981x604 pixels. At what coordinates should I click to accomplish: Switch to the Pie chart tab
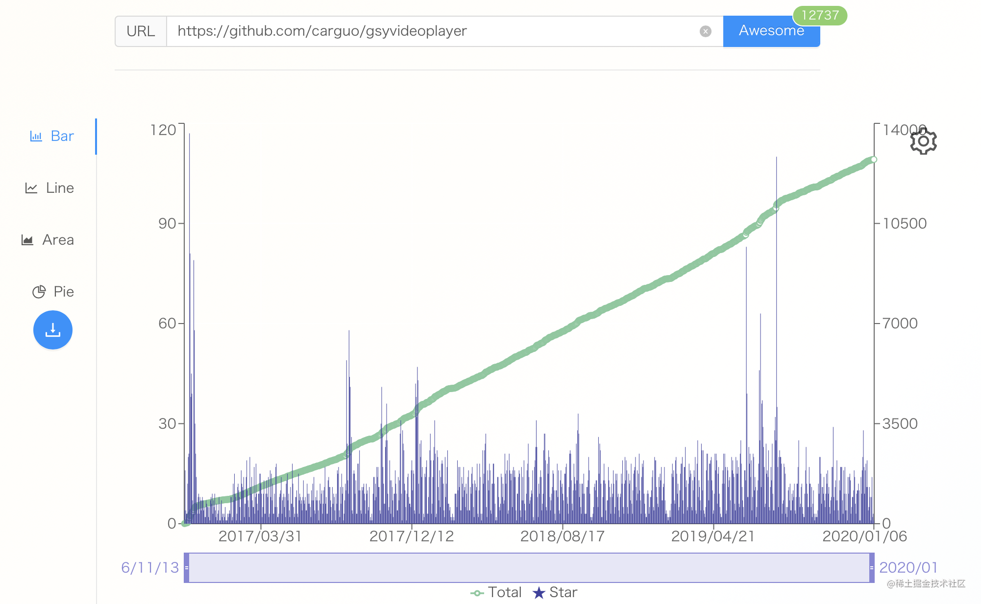53,292
